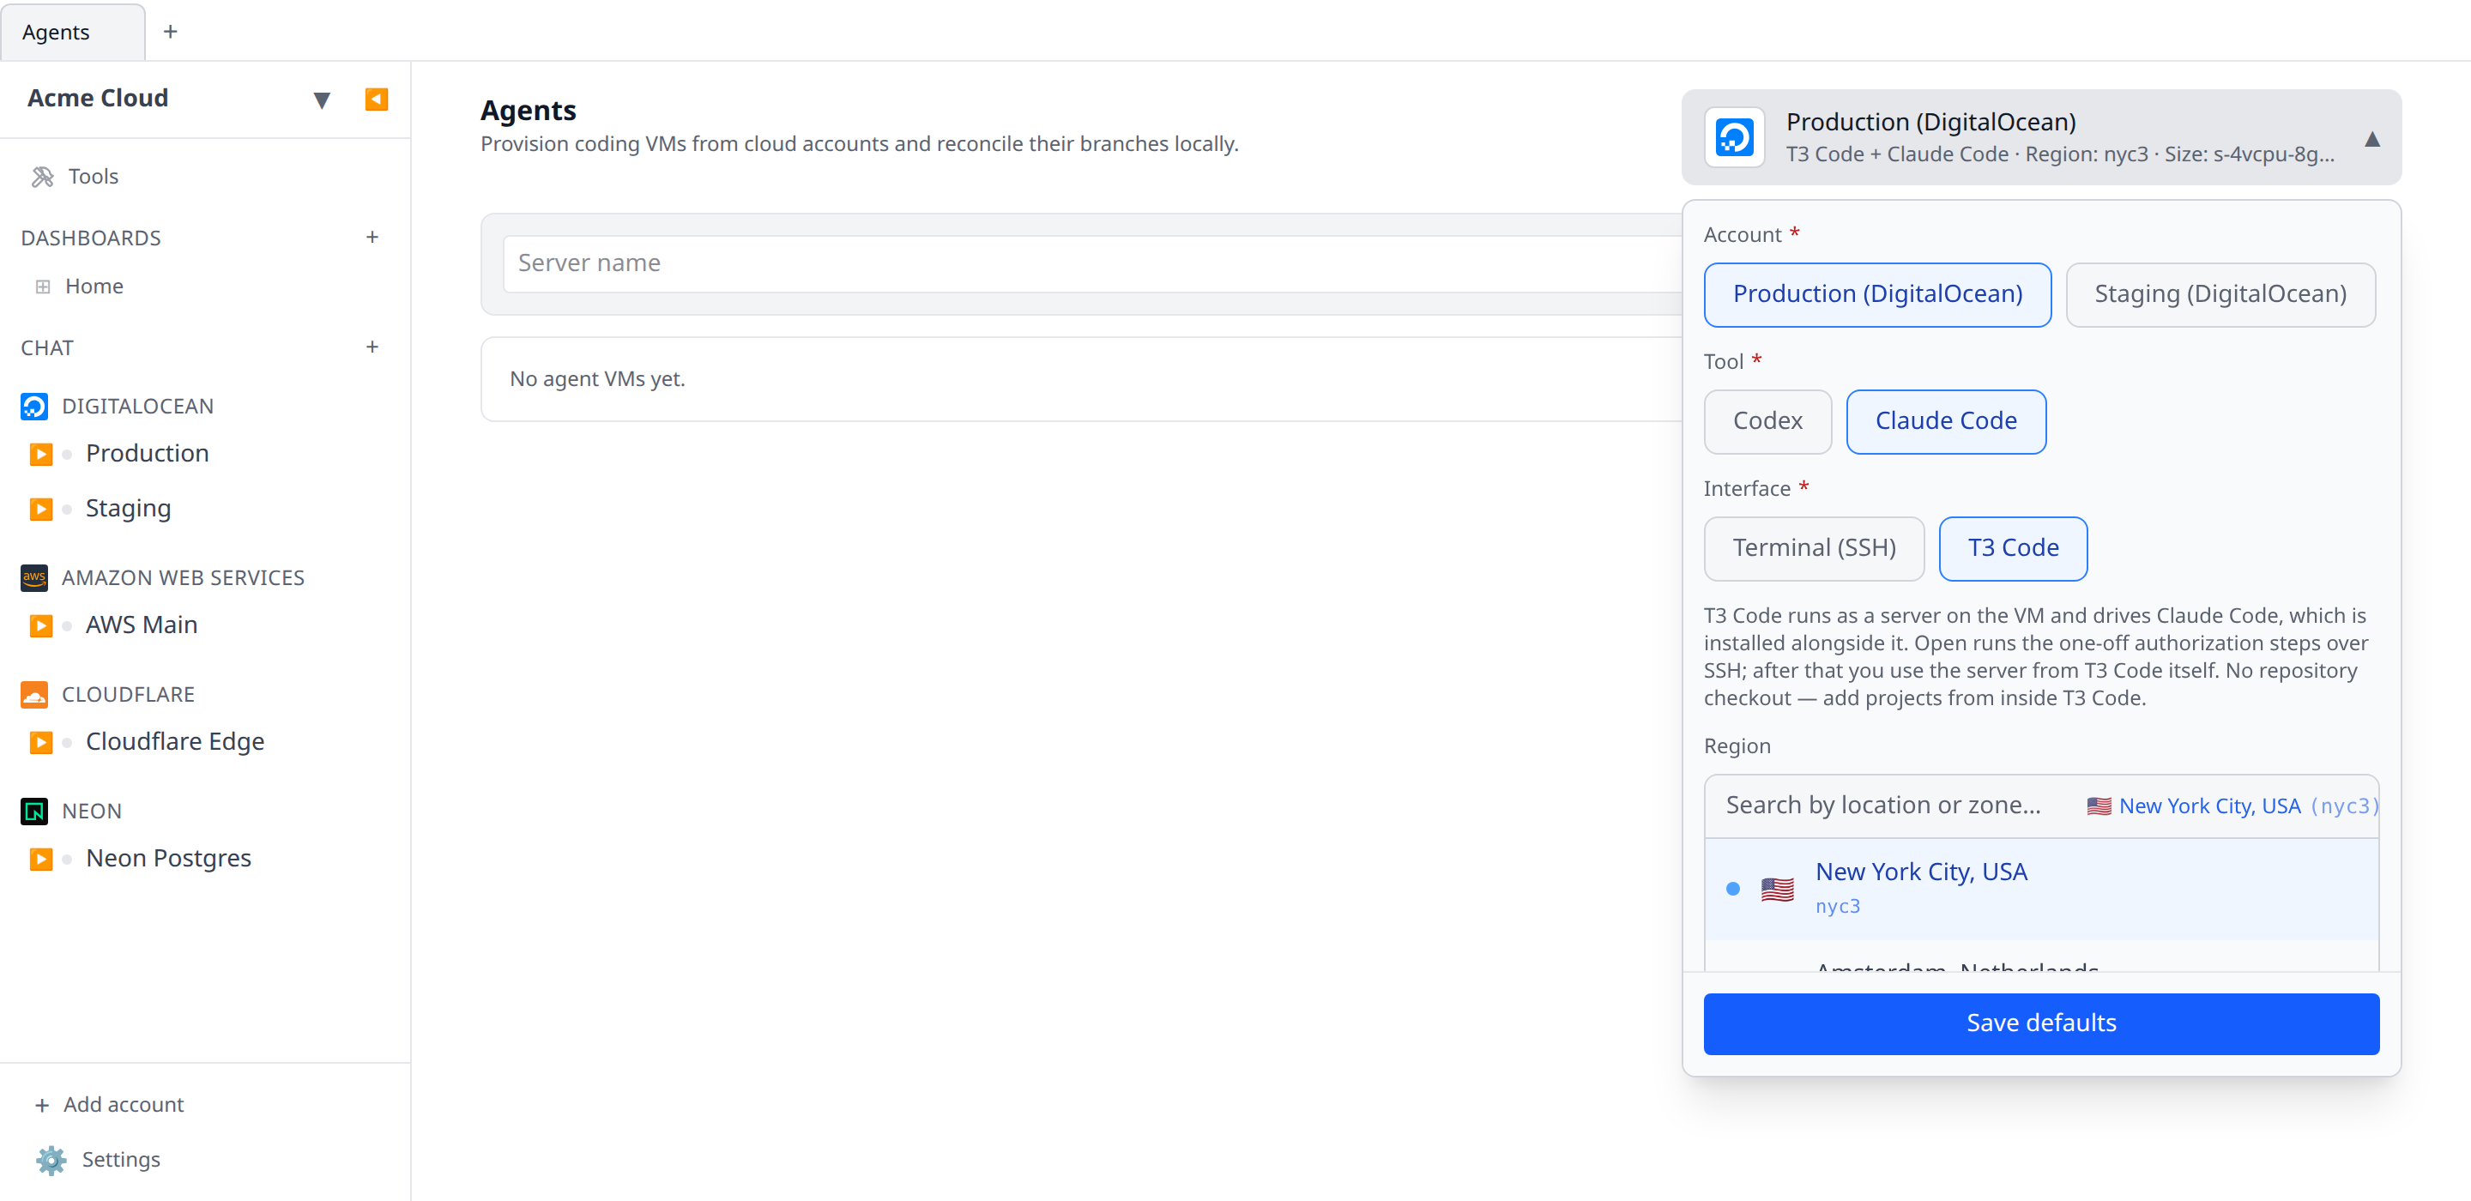This screenshot has height=1201, width=2471.
Task: Switch to the Agents tab
Action: [72, 32]
